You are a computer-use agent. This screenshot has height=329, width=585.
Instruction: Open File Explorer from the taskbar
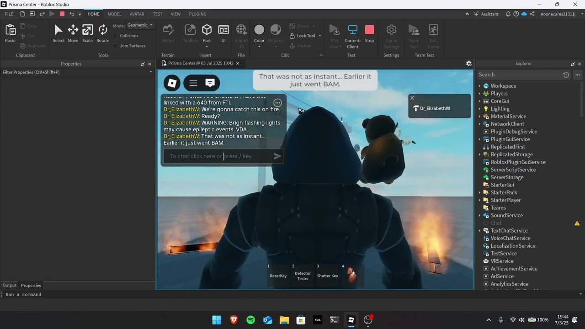click(284, 320)
